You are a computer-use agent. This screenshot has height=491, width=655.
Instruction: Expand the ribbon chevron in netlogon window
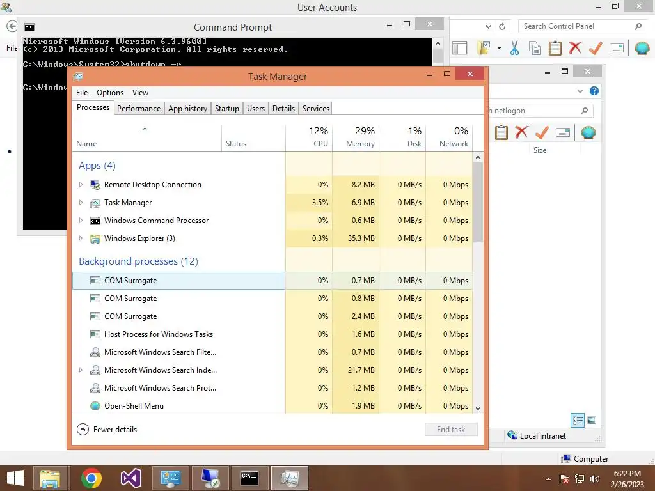point(580,91)
